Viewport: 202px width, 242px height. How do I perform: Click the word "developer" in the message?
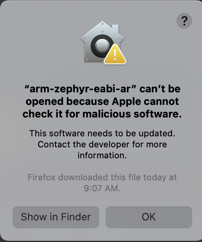click(109, 145)
